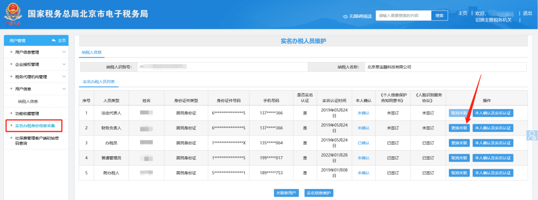The height and width of the screenshot is (200, 538).
Task: Click the 用户管理 sidebar header
Action: click(x=17, y=40)
